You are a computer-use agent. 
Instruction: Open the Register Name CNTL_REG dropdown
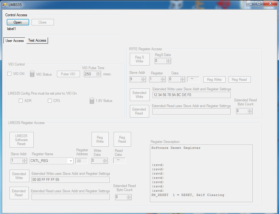point(71,161)
